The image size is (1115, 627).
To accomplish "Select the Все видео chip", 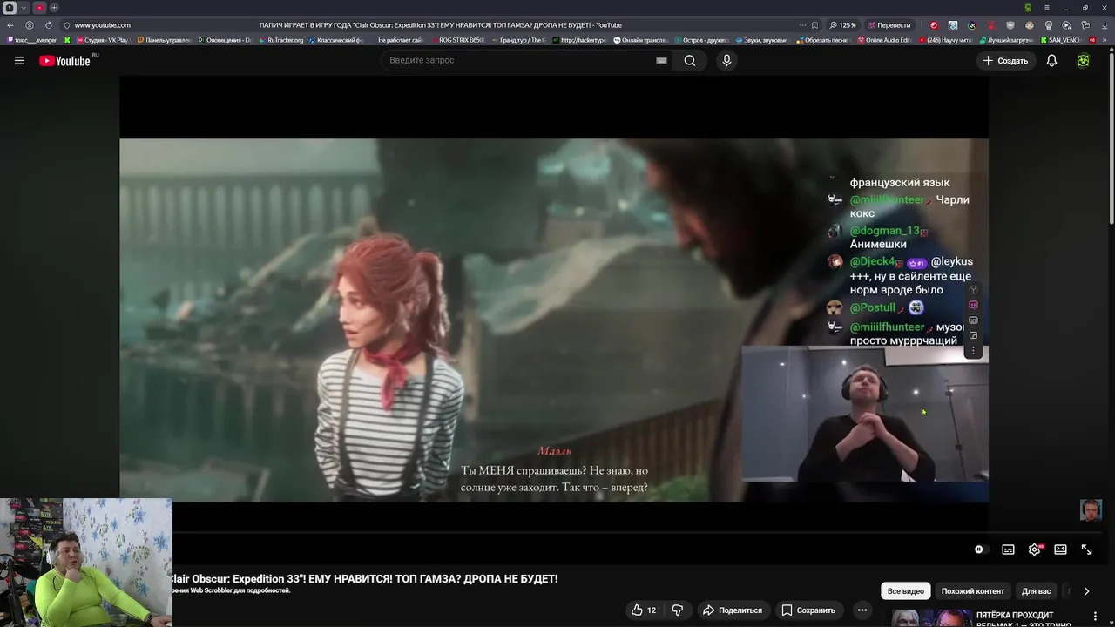I will click(906, 591).
